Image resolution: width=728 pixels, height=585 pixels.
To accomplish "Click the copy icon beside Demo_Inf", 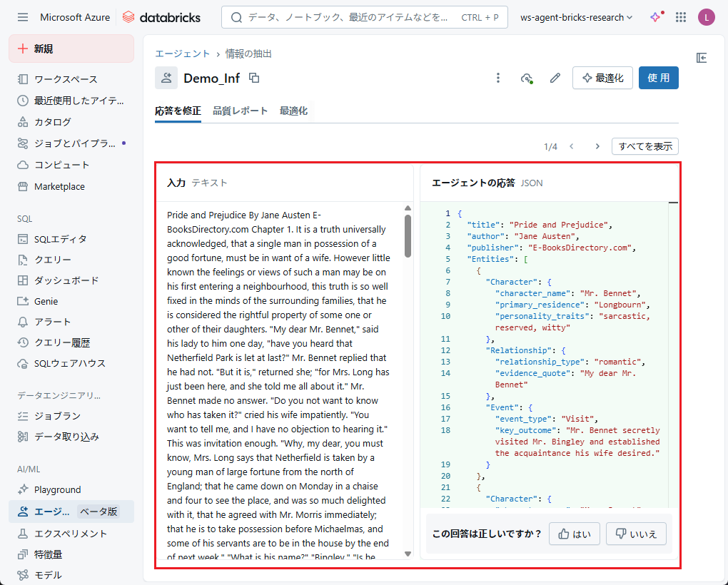I will (x=254, y=78).
